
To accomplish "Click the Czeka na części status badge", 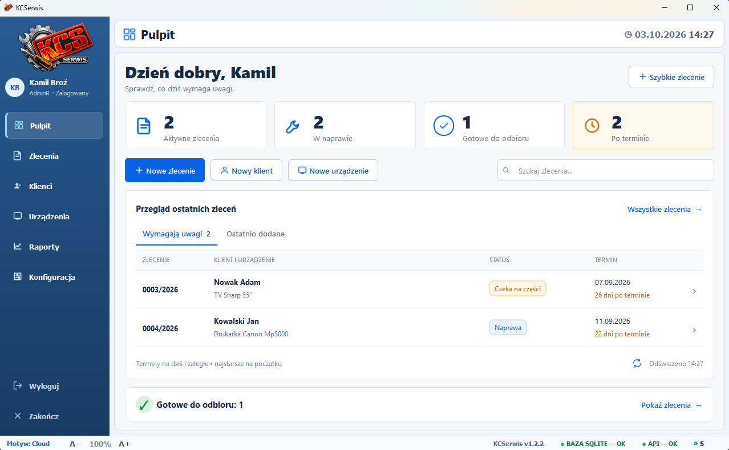I will (517, 288).
